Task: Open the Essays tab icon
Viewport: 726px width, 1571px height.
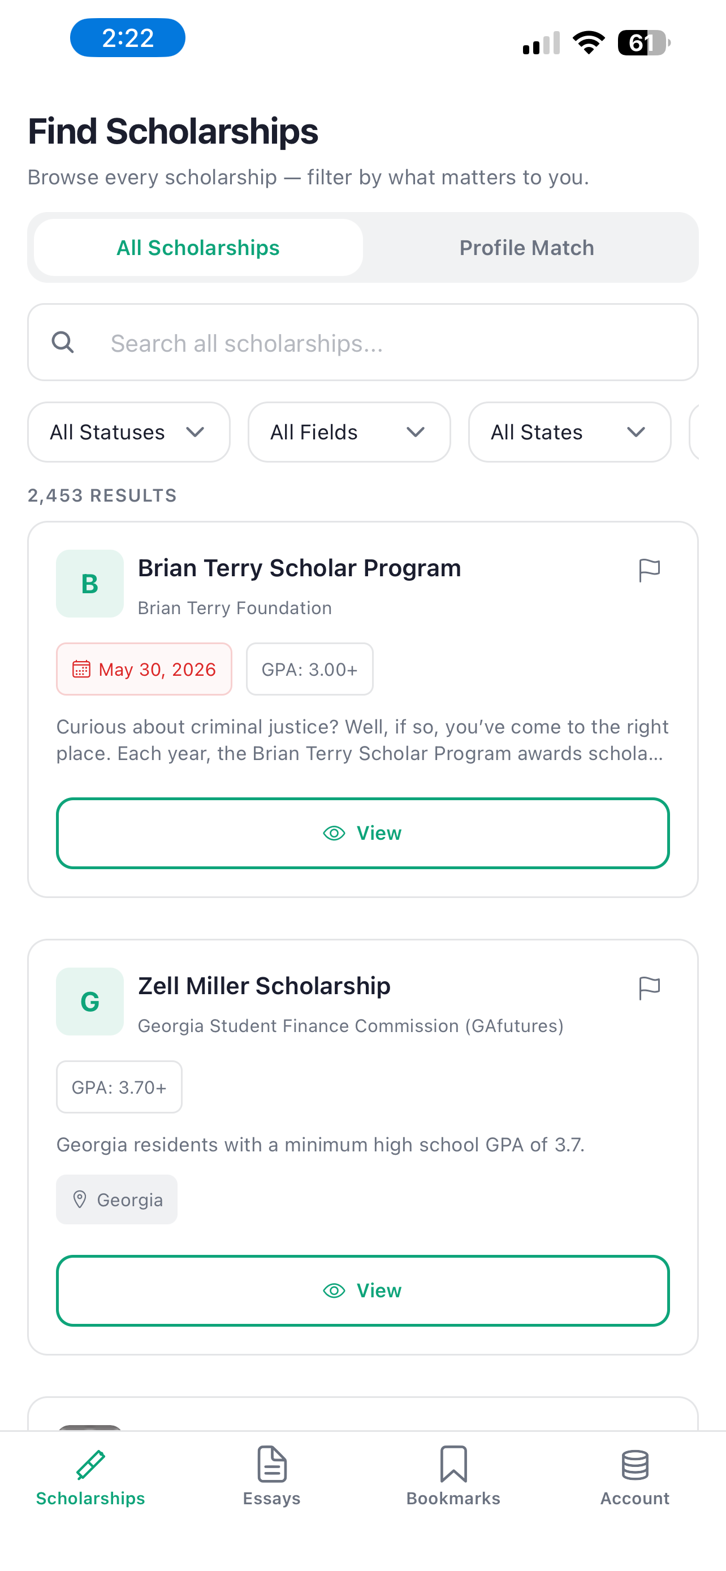Action: point(272,1463)
